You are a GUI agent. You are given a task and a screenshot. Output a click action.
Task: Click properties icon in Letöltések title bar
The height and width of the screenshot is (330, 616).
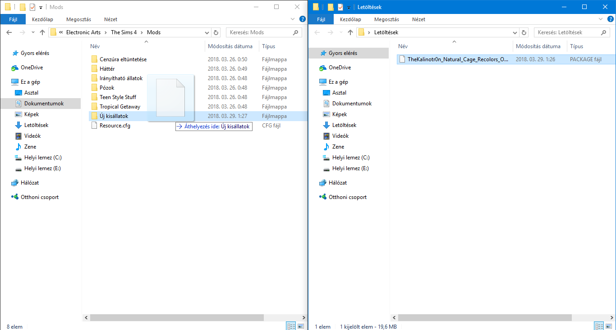(x=340, y=7)
